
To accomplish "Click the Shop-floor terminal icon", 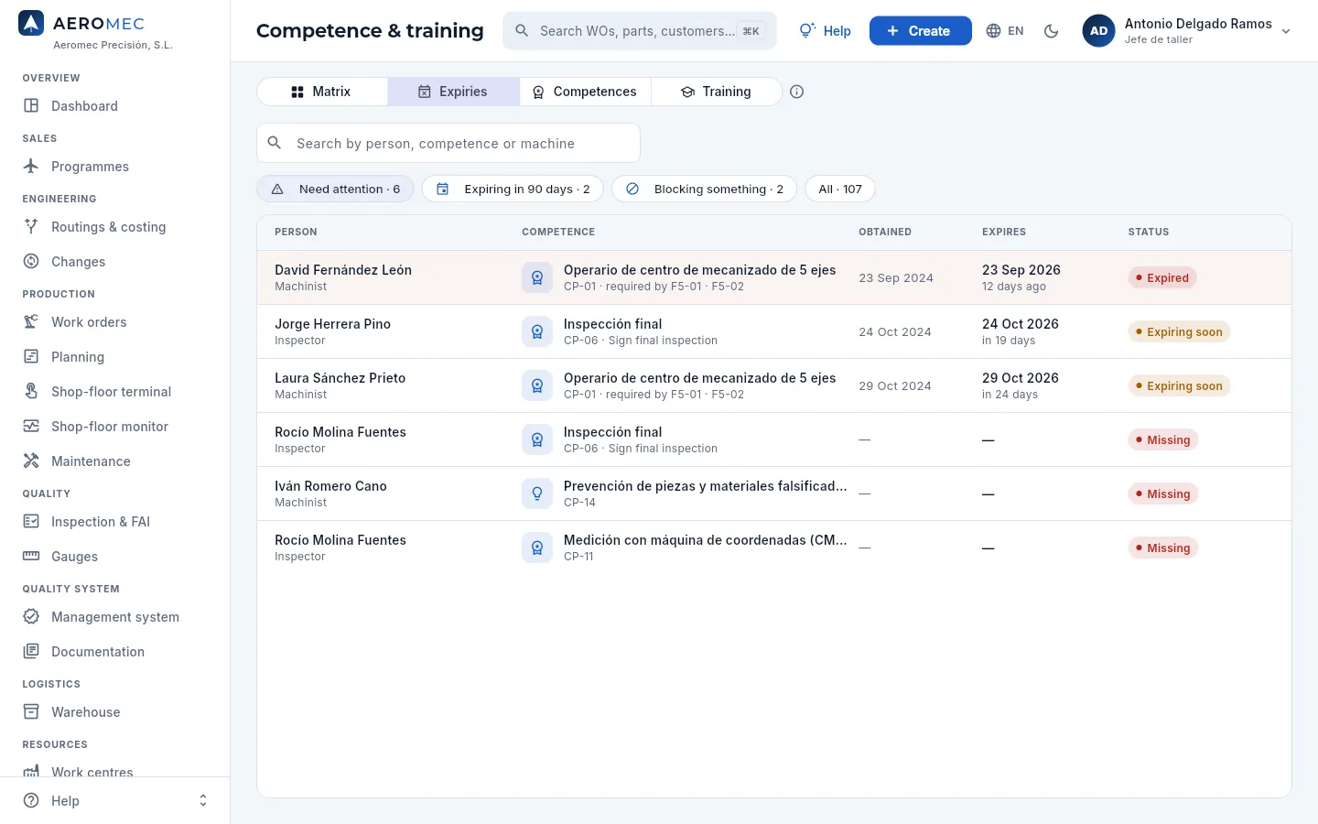I will pyautogui.click(x=31, y=391).
